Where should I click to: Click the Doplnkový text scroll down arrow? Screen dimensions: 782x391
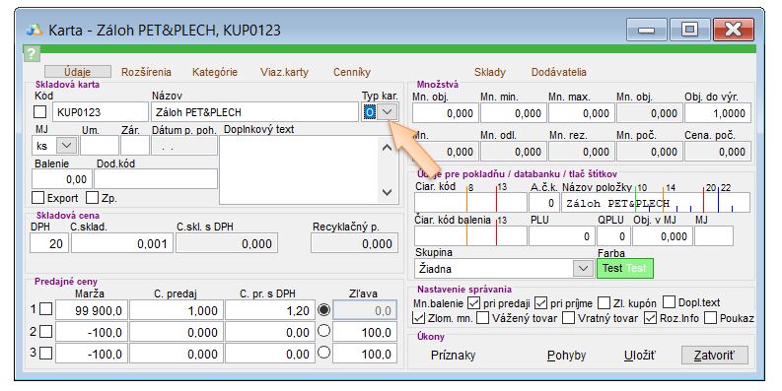[387, 192]
